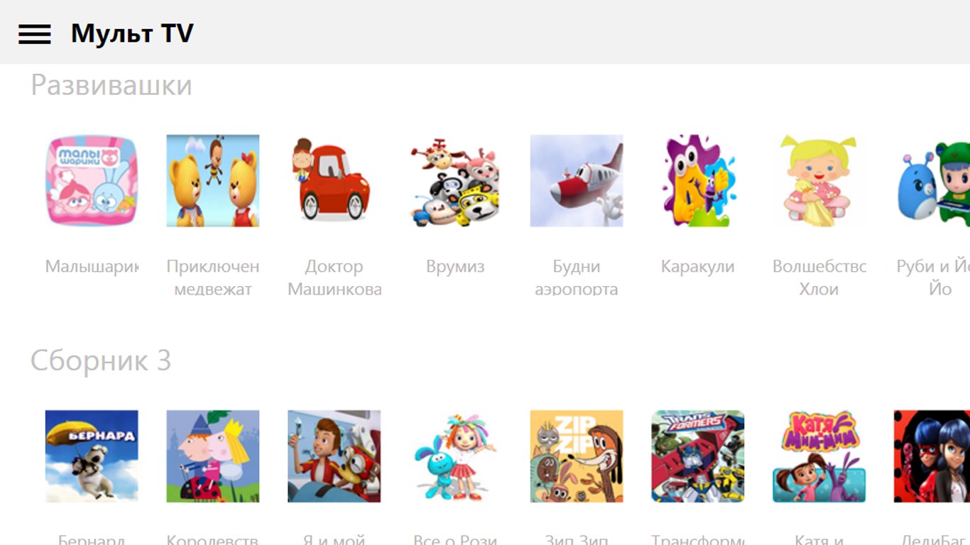Image resolution: width=970 pixels, height=545 pixels.
Task: Click the Королевство label
Action: (x=213, y=539)
